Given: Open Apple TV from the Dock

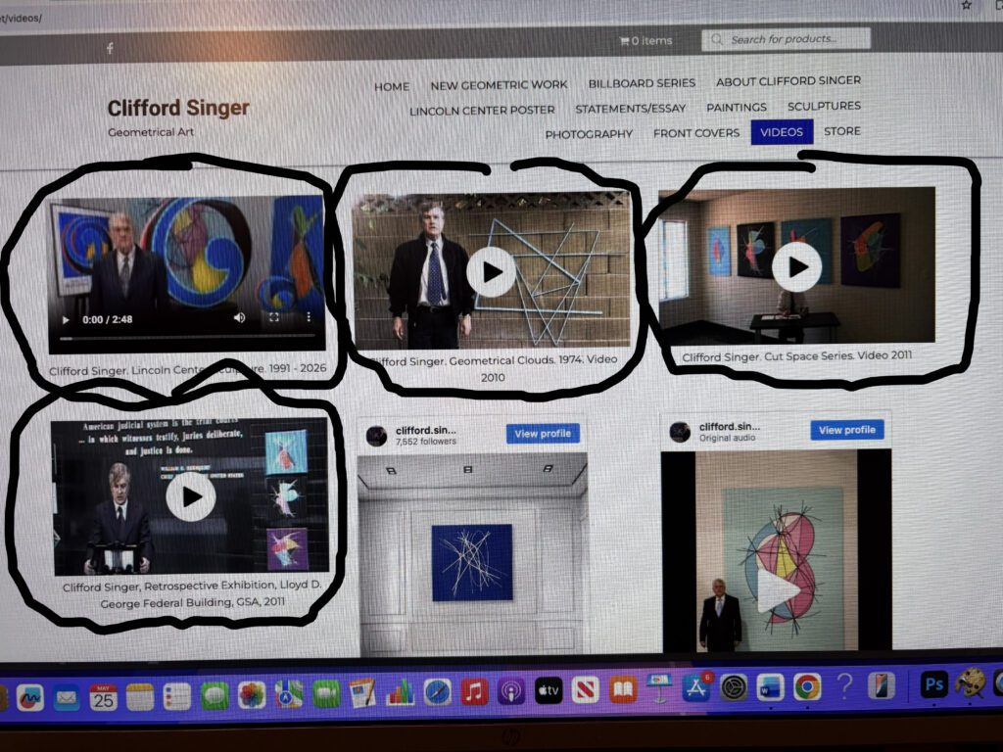Looking at the screenshot, I should coord(549,690).
